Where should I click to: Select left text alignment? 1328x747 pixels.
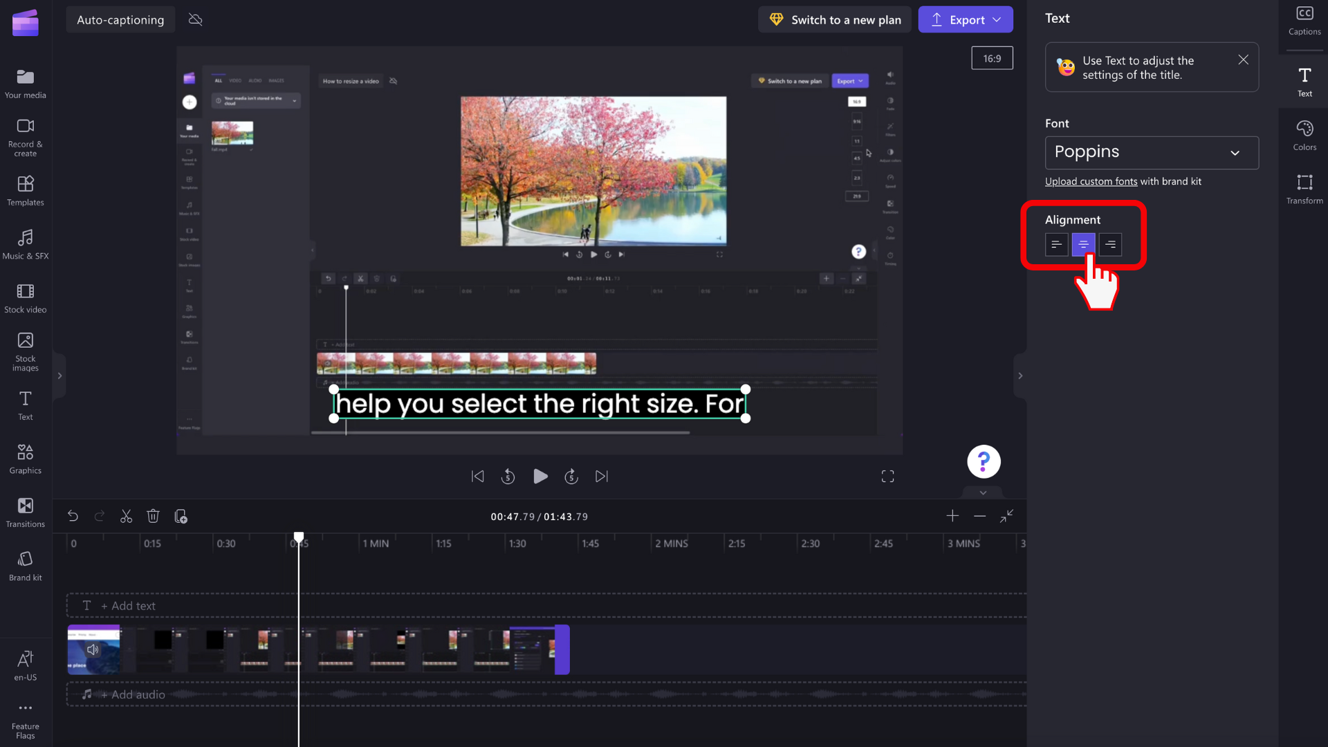[1056, 244]
